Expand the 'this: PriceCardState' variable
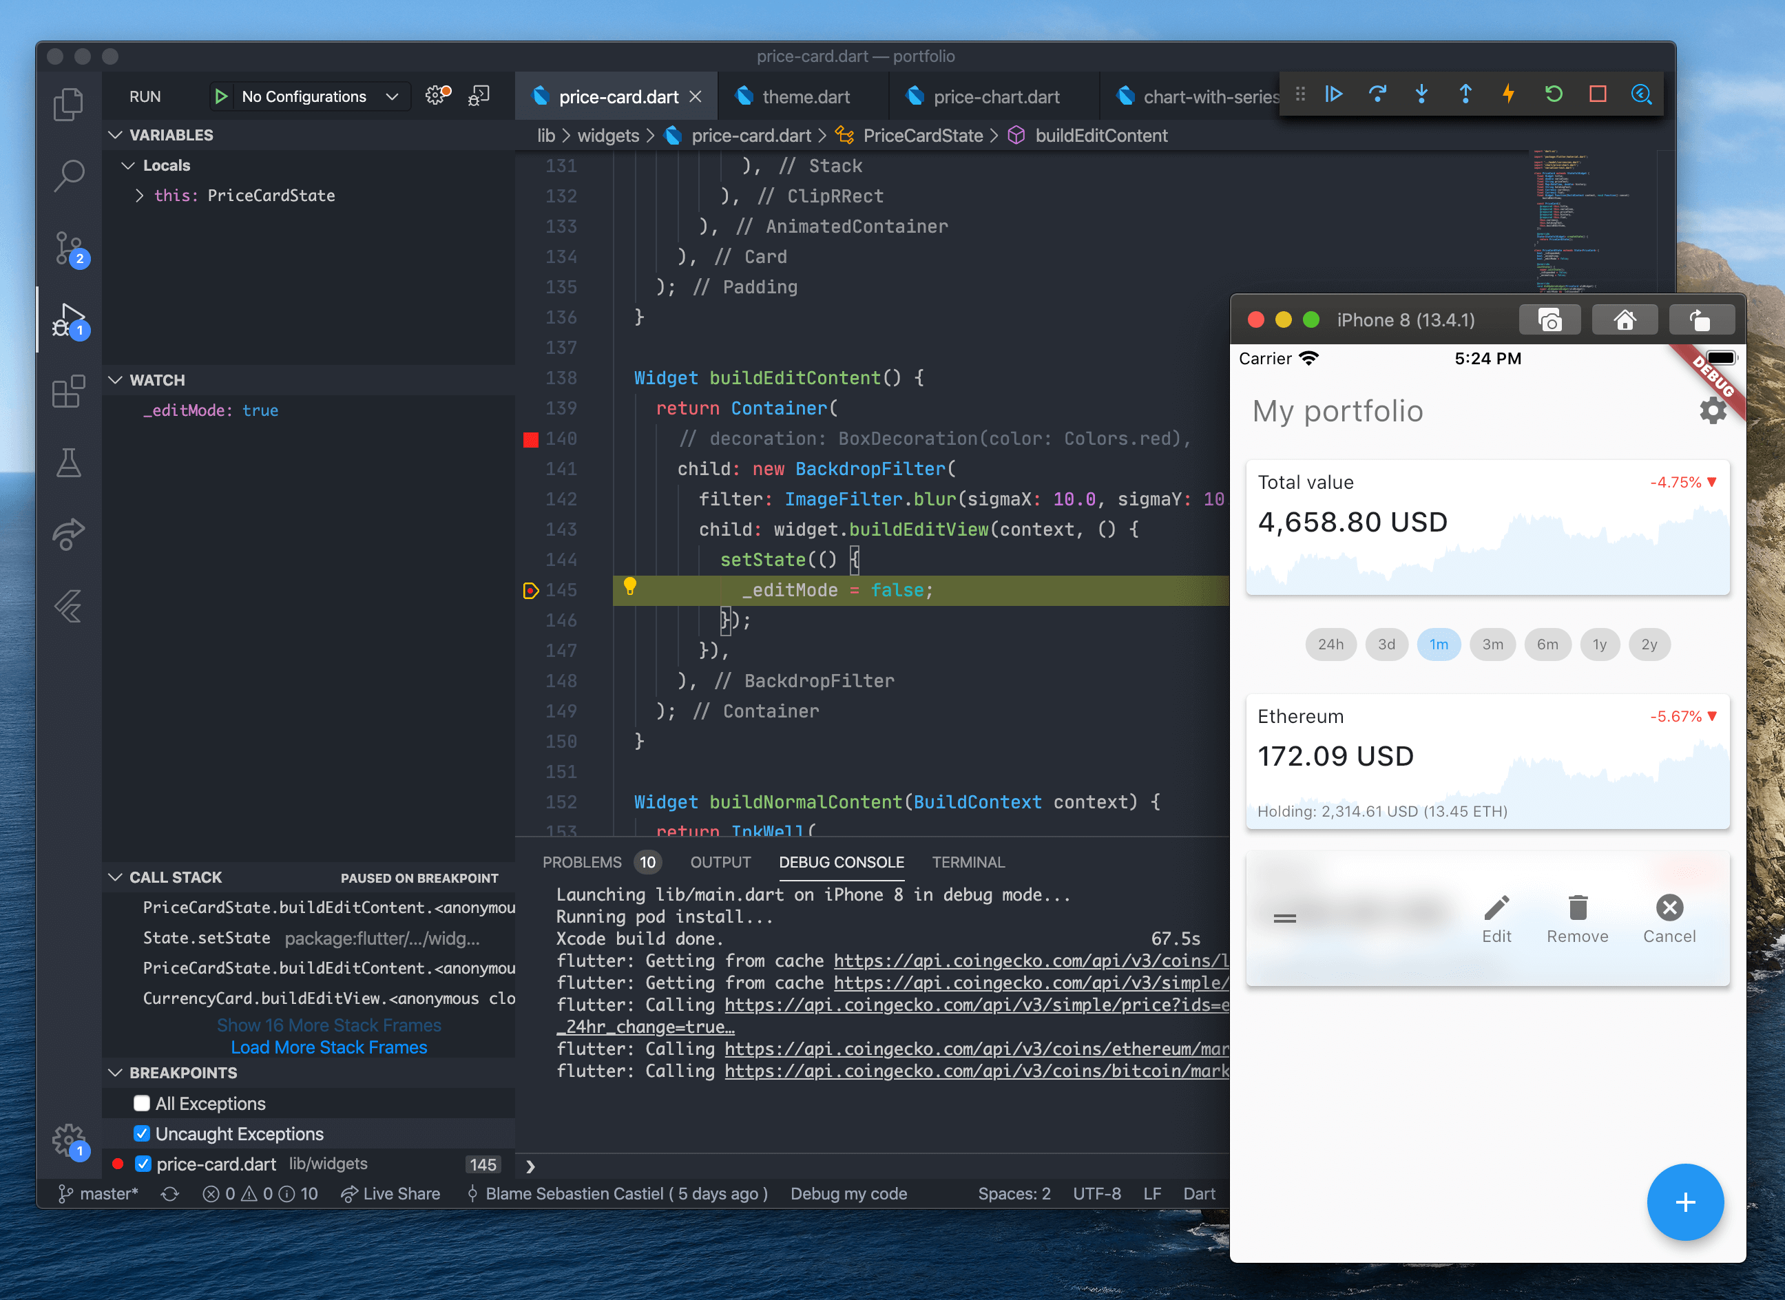Image resolution: width=1785 pixels, height=1300 pixels. [139, 195]
